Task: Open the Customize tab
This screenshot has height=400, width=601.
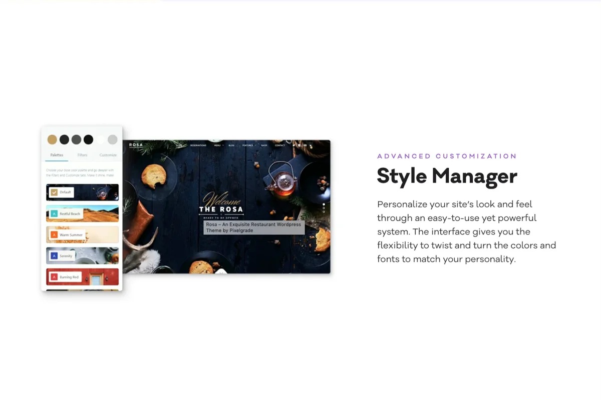Action: 108,155
